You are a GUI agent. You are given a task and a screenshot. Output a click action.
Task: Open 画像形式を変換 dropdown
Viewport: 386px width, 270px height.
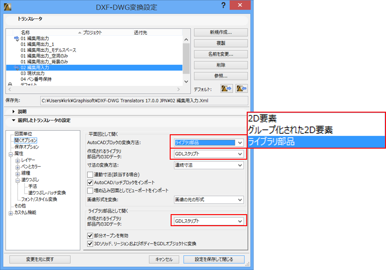[209, 200]
